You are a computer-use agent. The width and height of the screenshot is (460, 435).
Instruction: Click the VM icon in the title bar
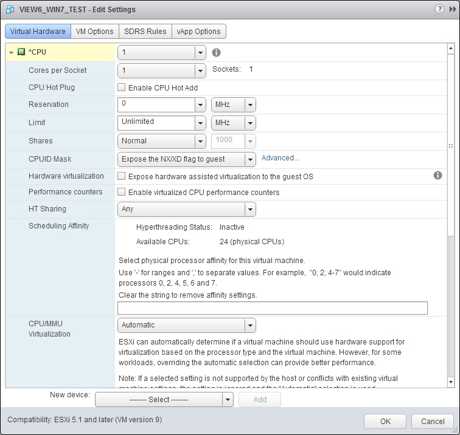tap(10, 9)
